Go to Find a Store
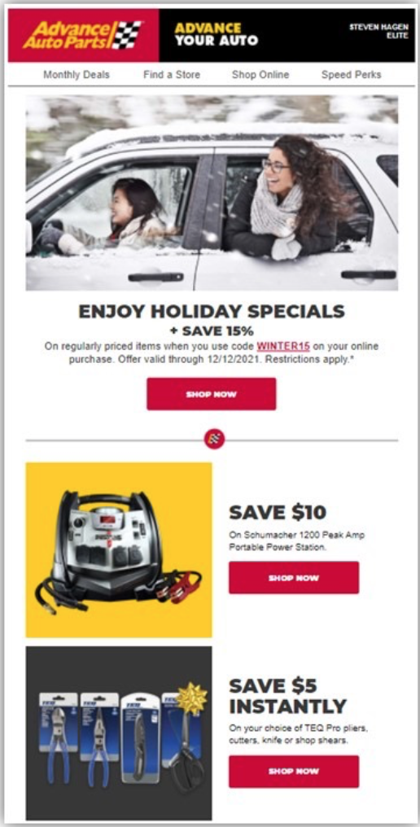The height and width of the screenshot is (827, 420). click(172, 75)
